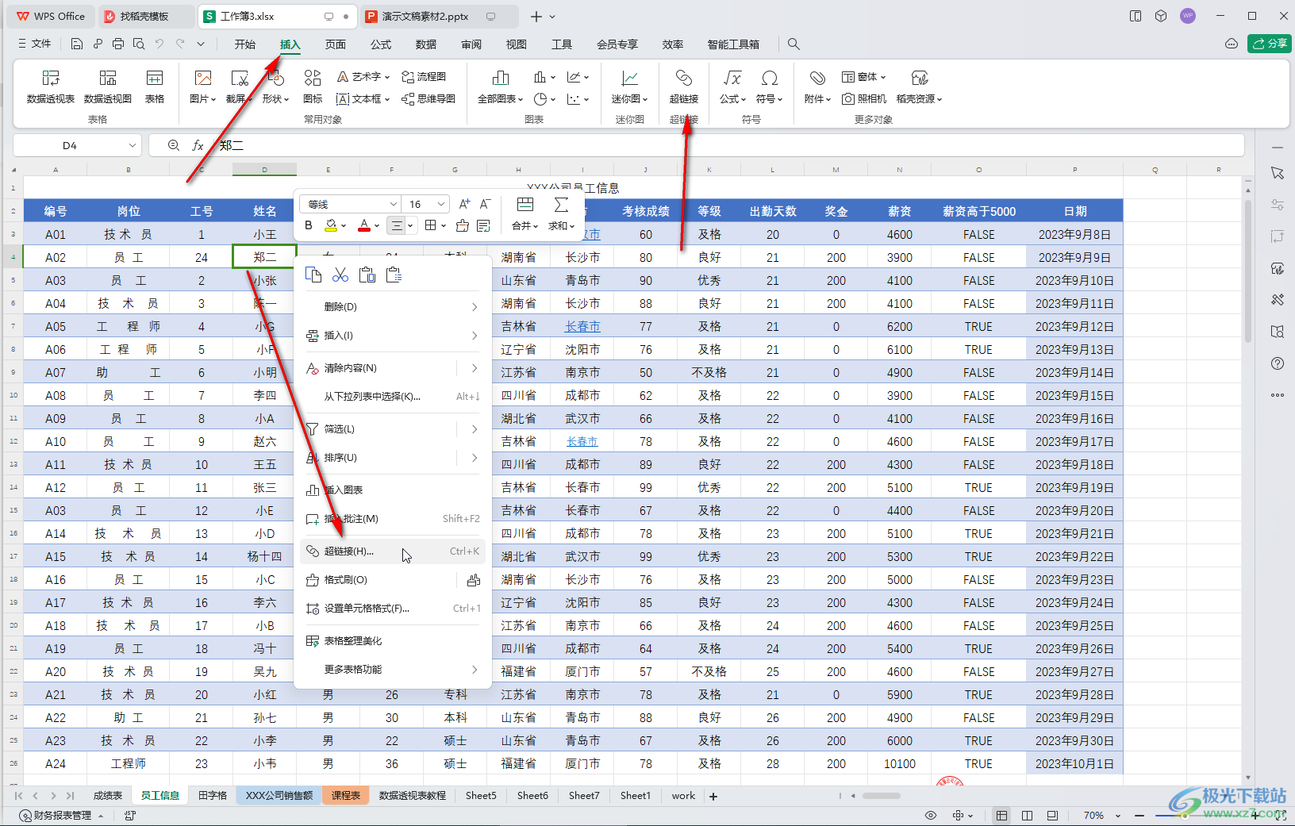This screenshot has height=826, width=1295.
Task: Click the fx insert function icon
Action: (198, 145)
